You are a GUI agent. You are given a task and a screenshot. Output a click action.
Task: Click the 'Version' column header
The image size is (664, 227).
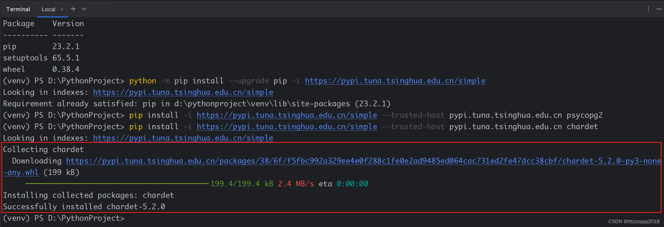pyautogui.click(x=68, y=24)
